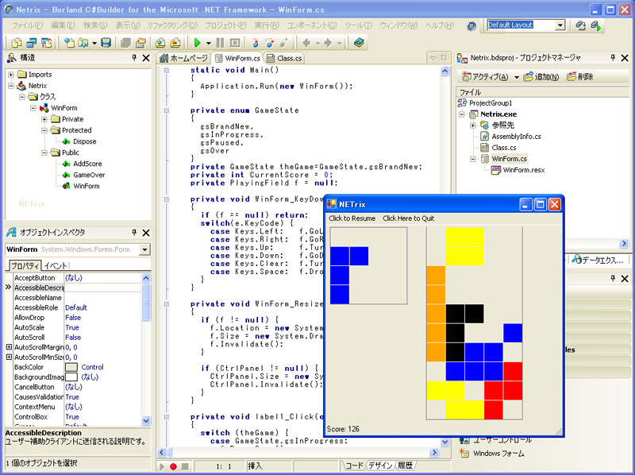Click the BackColor color swatch
635x475 pixels.
click(71, 367)
